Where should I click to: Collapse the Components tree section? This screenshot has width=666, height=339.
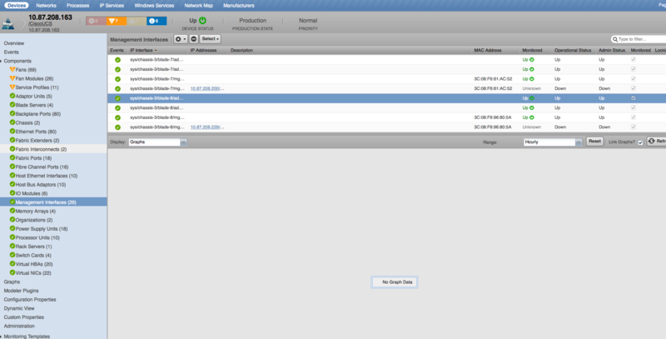(2, 61)
